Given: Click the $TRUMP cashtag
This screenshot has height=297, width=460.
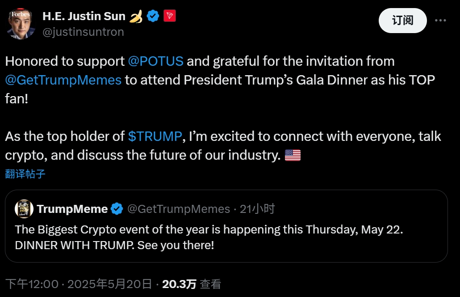Looking at the screenshot, I should [x=155, y=136].
